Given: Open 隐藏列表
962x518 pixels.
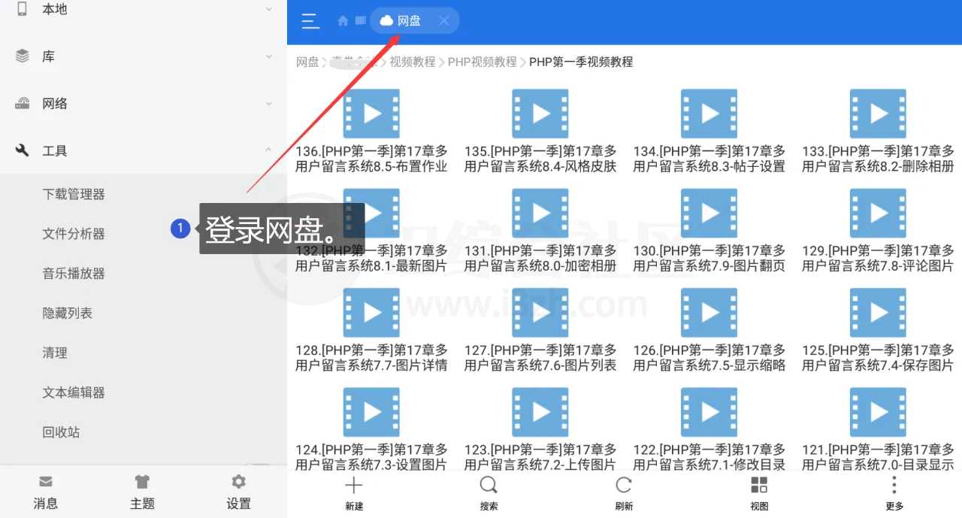Looking at the screenshot, I should [68, 313].
